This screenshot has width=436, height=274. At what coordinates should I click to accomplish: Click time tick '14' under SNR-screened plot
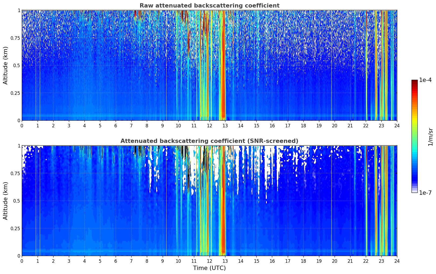coord(241,261)
